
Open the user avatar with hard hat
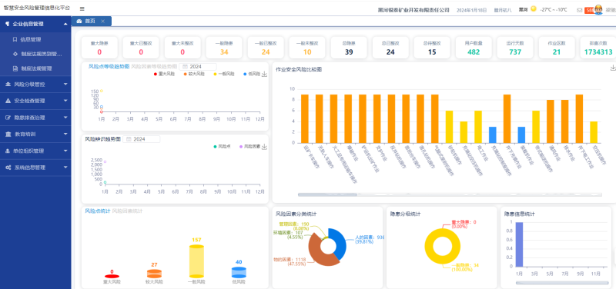598,10
